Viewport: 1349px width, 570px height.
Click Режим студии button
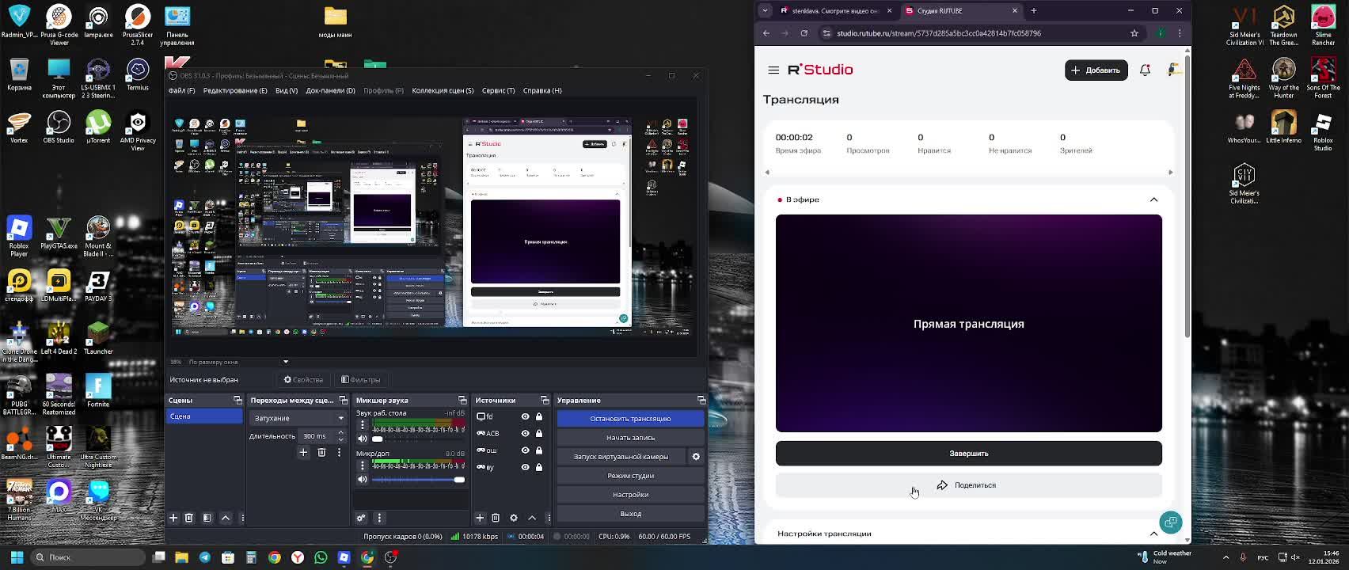[630, 476]
